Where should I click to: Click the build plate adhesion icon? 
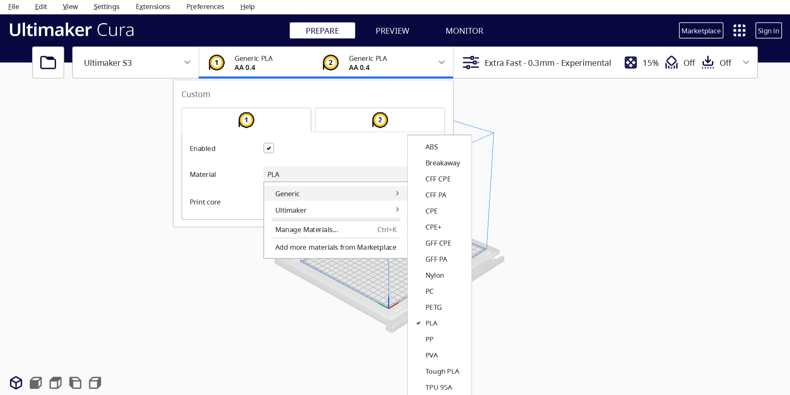(708, 63)
